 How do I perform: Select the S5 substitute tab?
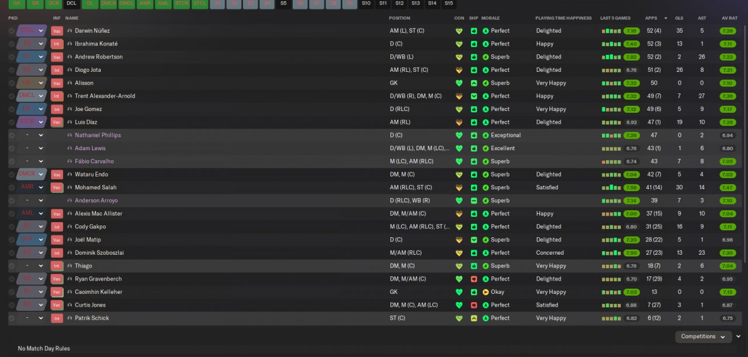coord(283,4)
